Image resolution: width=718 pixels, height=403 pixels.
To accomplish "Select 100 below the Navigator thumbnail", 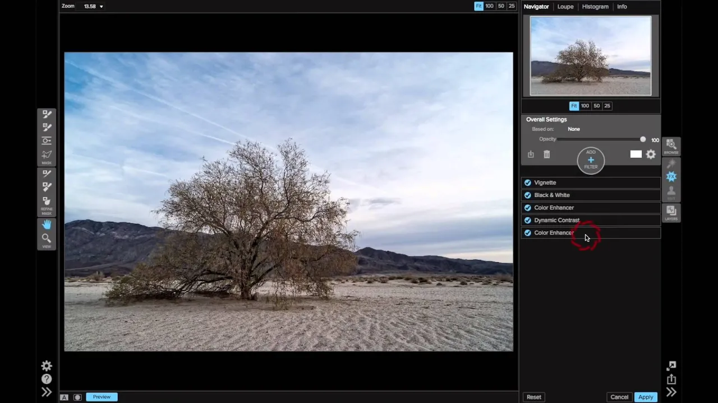I will pos(585,106).
